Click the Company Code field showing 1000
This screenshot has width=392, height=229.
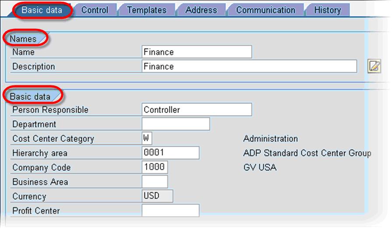pos(155,167)
